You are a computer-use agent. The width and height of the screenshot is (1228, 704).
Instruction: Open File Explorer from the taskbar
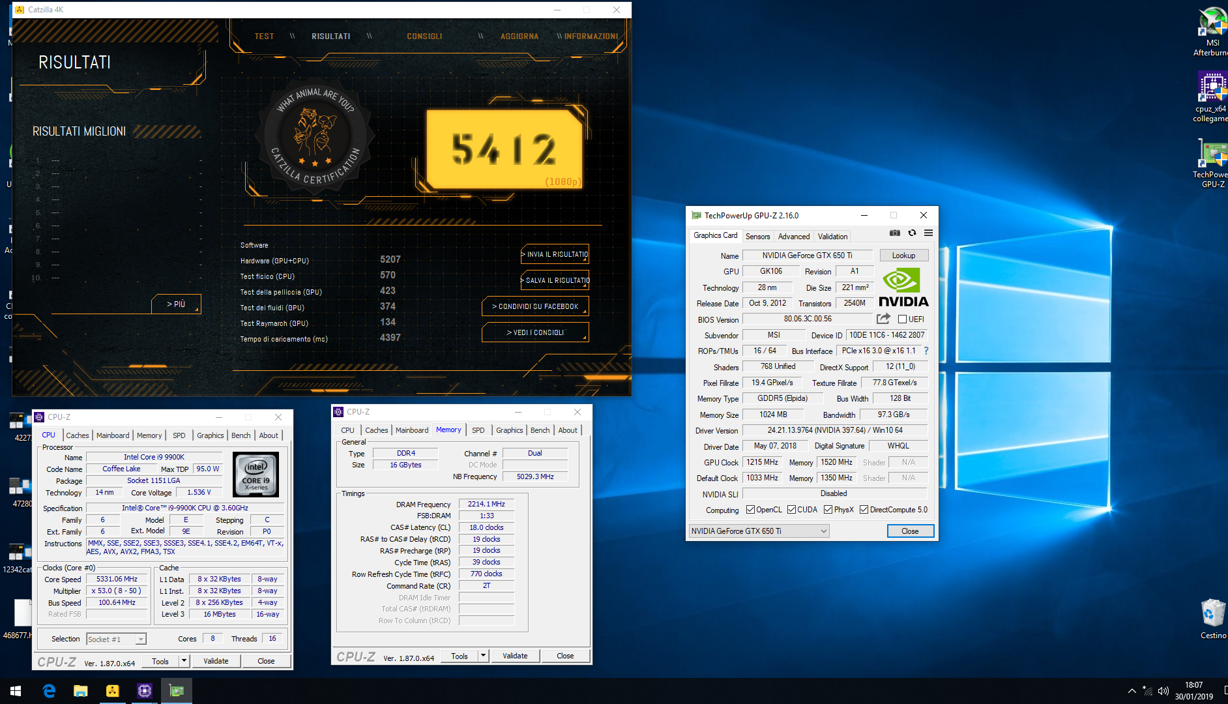click(80, 691)
